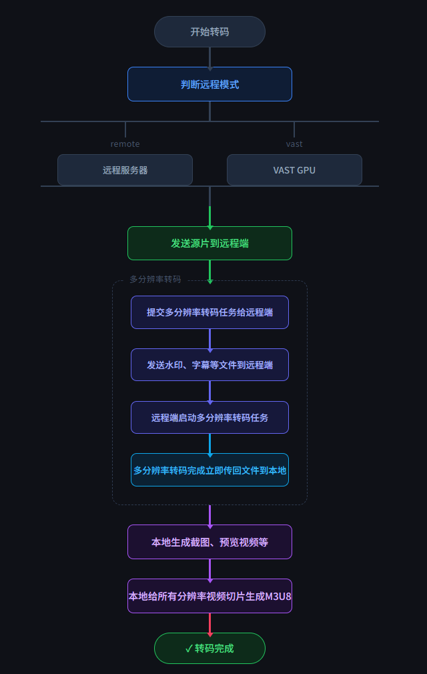The height and width of the screenshot is (674, 427).
Task: Select the 发送水印、字幕等文件到远程端 step
Action: [209, 365]
